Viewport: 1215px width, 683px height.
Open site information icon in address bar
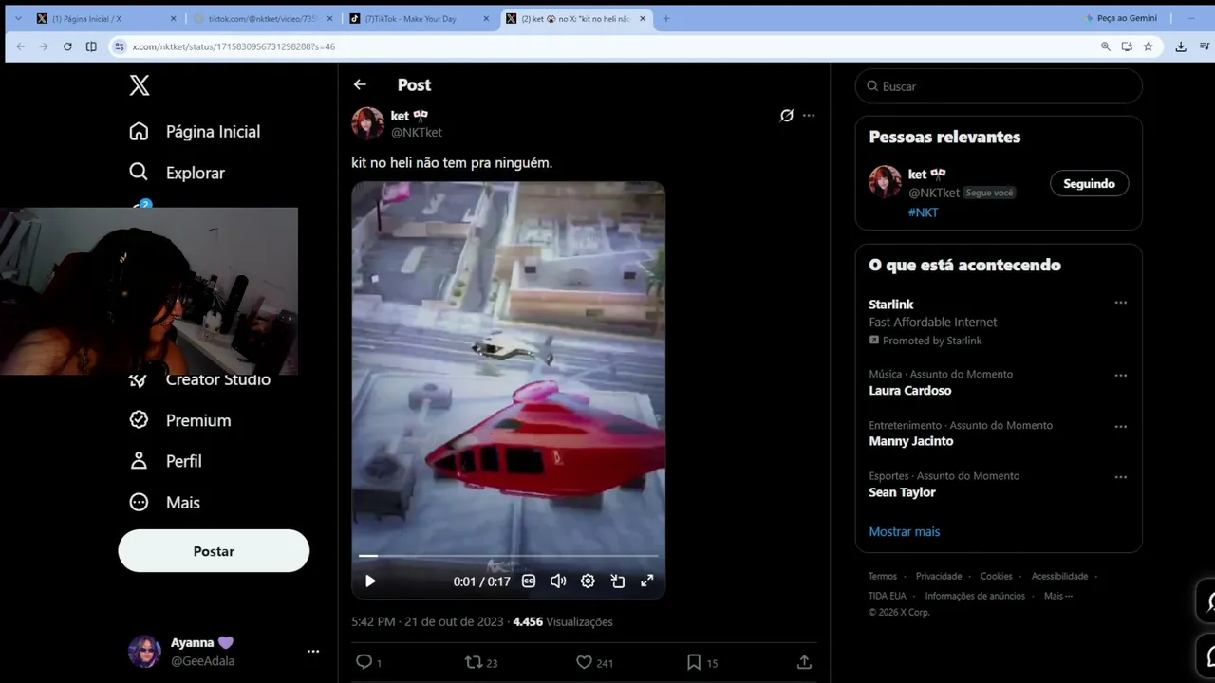click(x=120, y=46)
